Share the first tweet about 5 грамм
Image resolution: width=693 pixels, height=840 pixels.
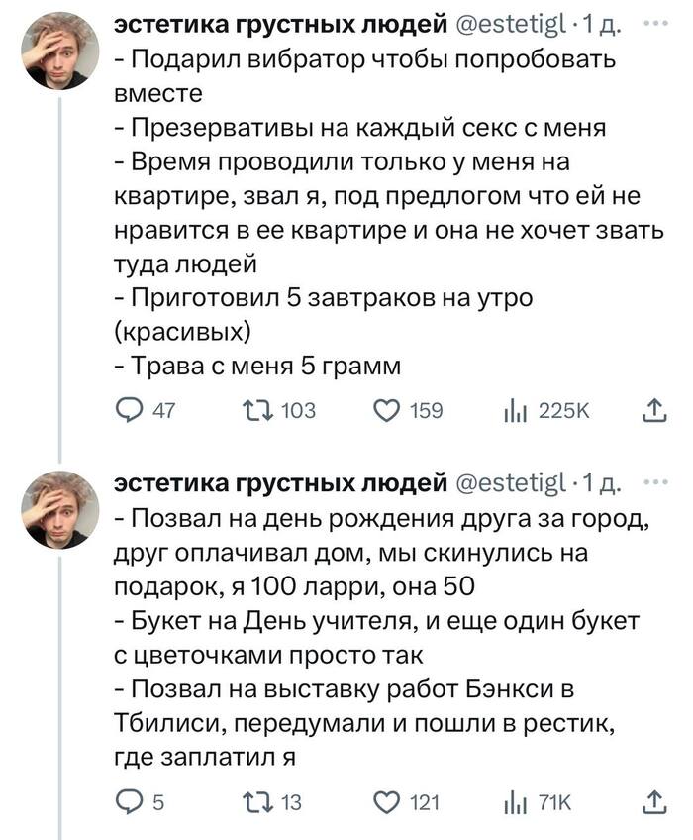654,410
